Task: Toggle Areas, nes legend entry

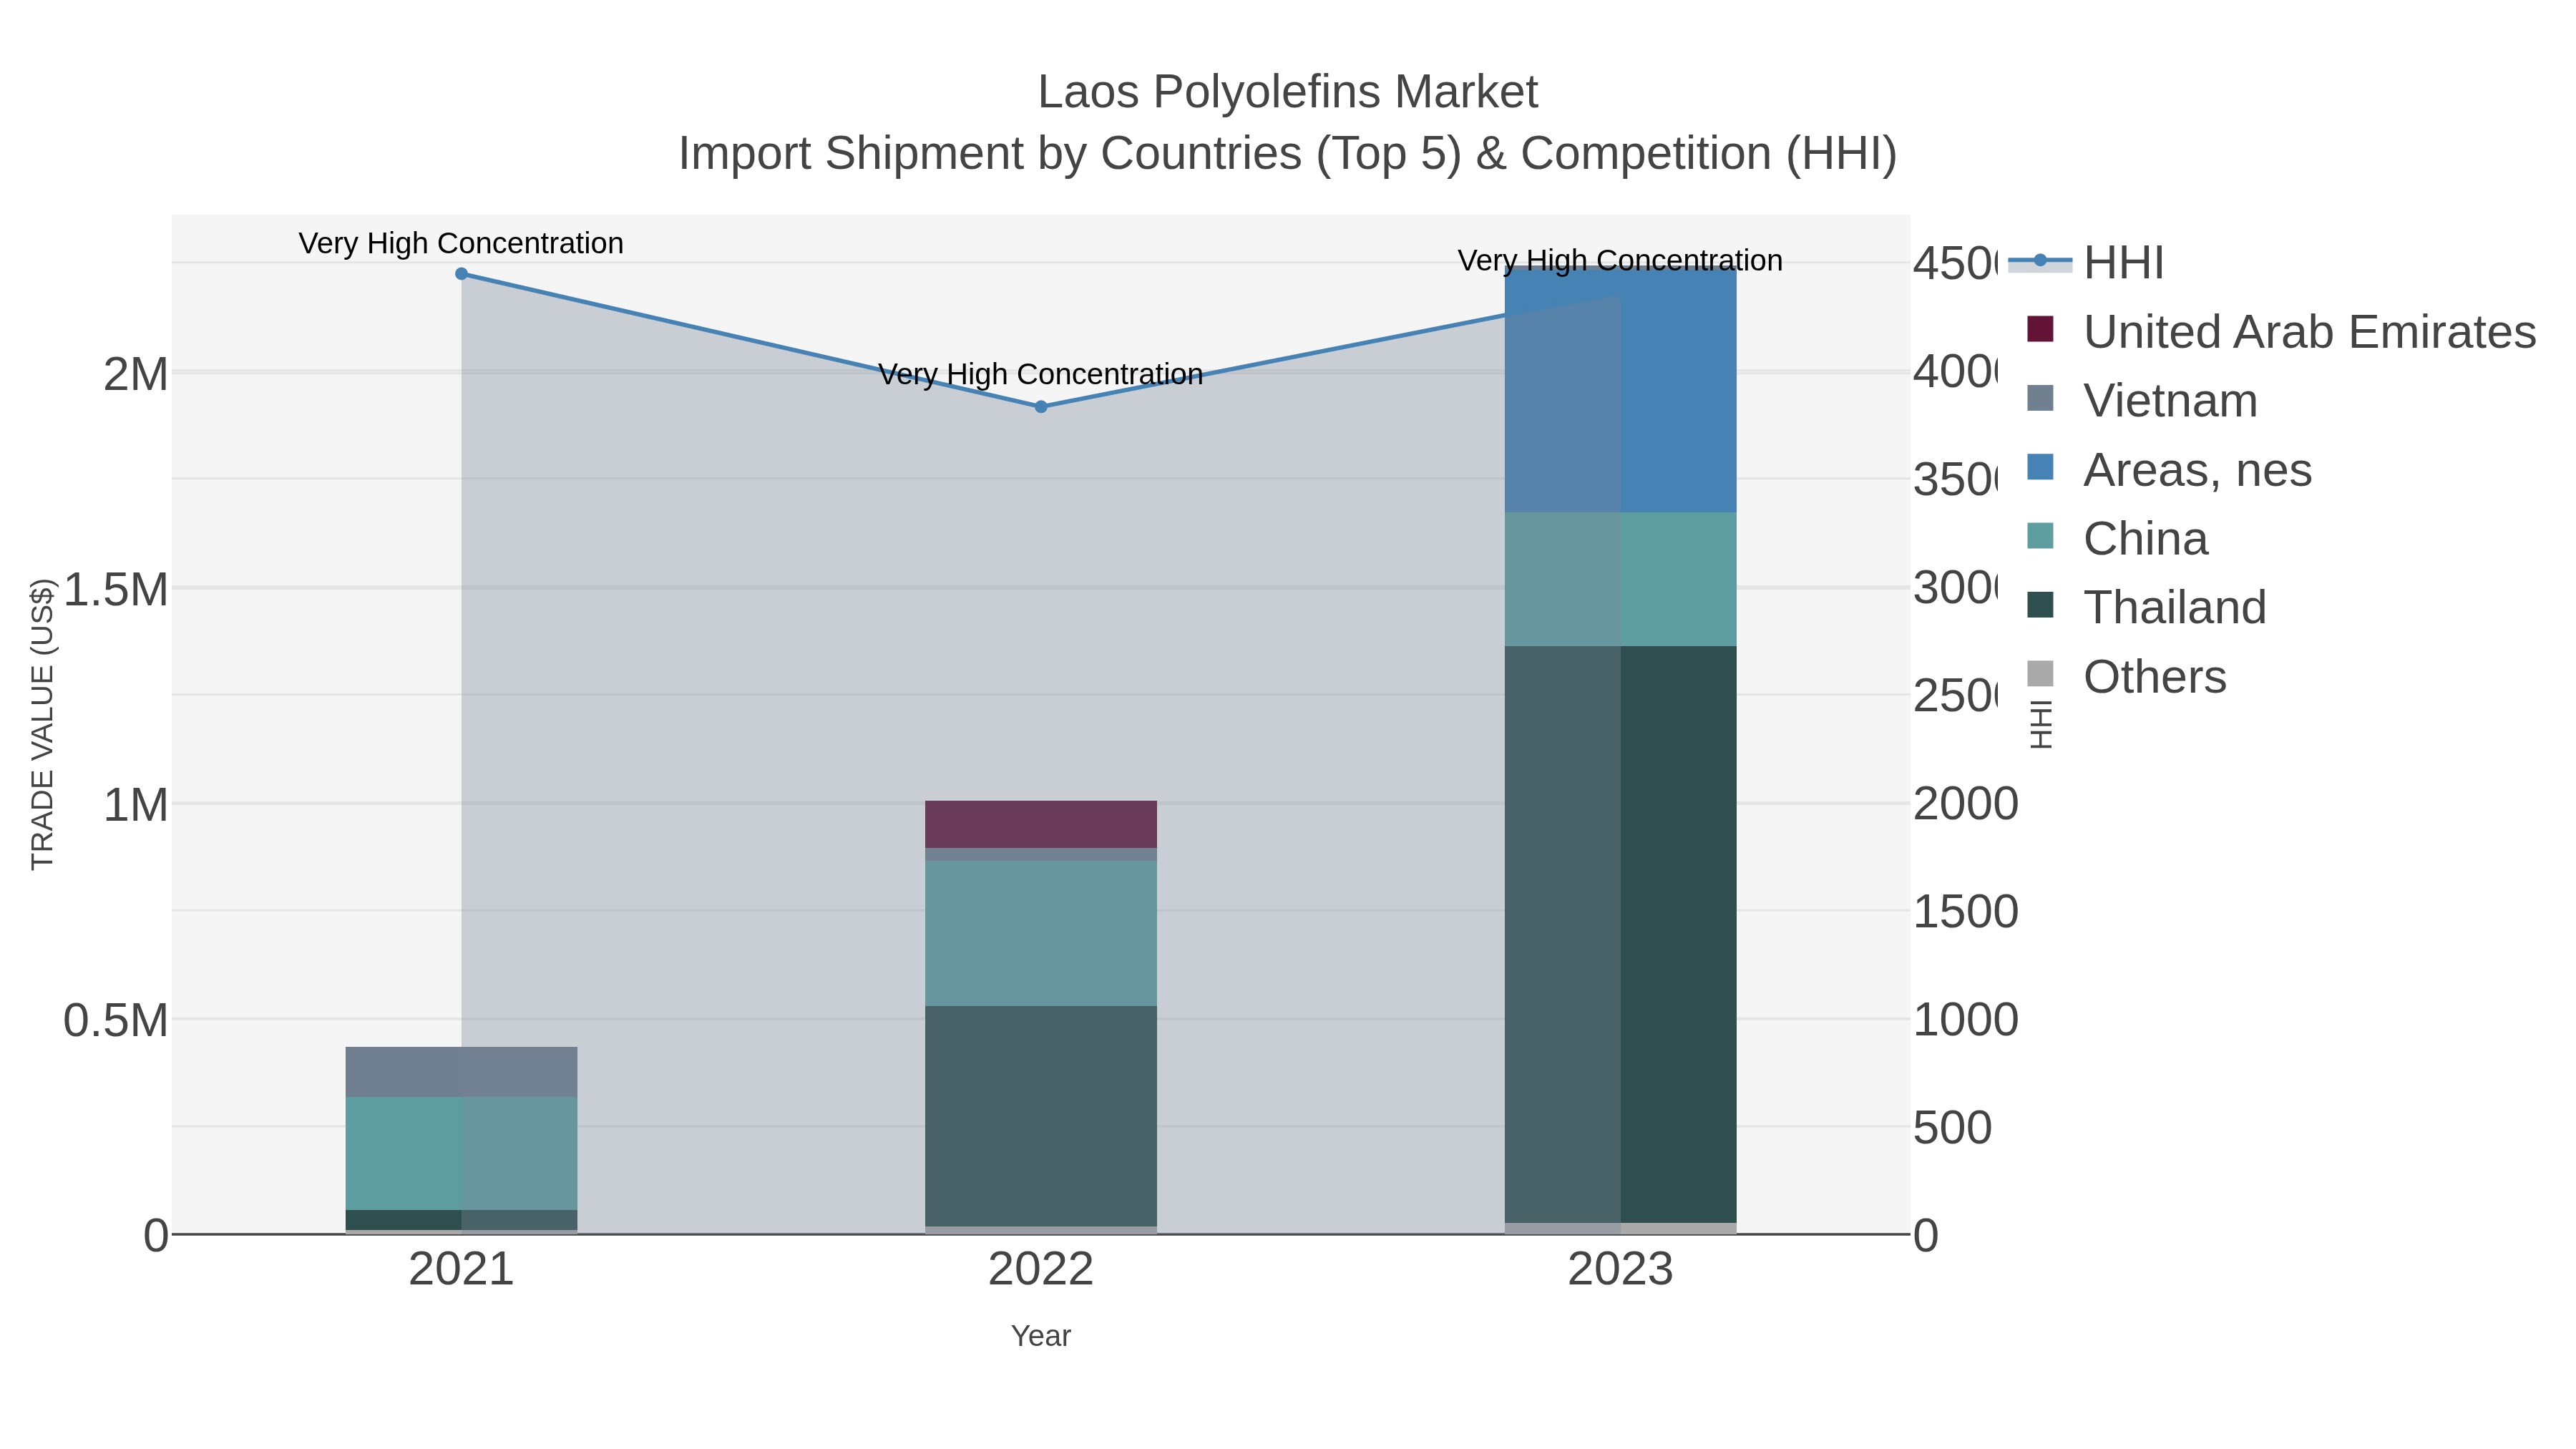Action: pyautogui.click(x=2169, y=470)
